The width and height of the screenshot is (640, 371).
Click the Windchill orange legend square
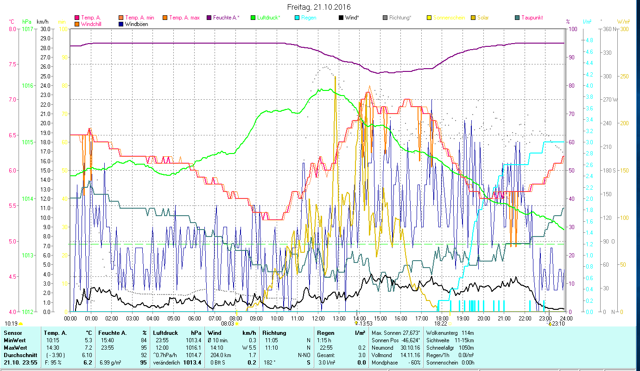pyautogui.click(x=77, y=24)
